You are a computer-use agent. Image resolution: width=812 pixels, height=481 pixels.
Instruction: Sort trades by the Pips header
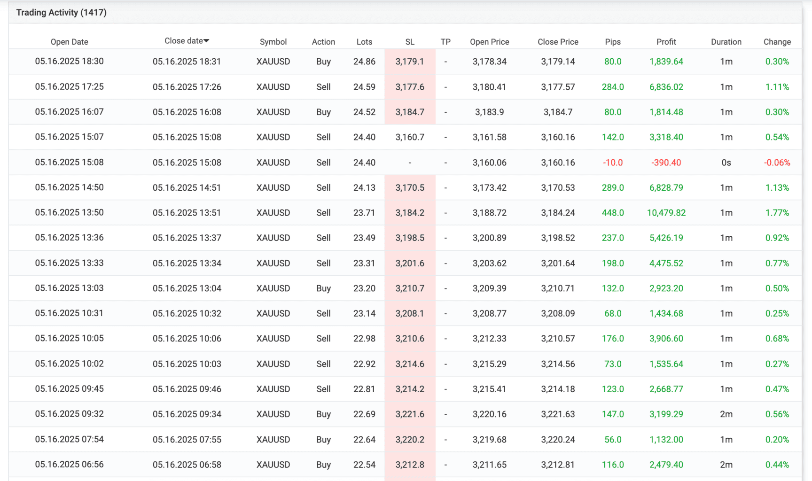click(x=612, y=42)
